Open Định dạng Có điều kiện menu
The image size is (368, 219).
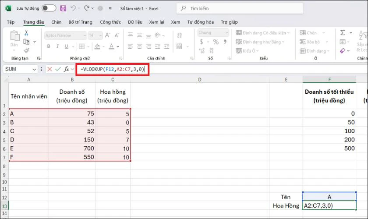pos(262,33)
